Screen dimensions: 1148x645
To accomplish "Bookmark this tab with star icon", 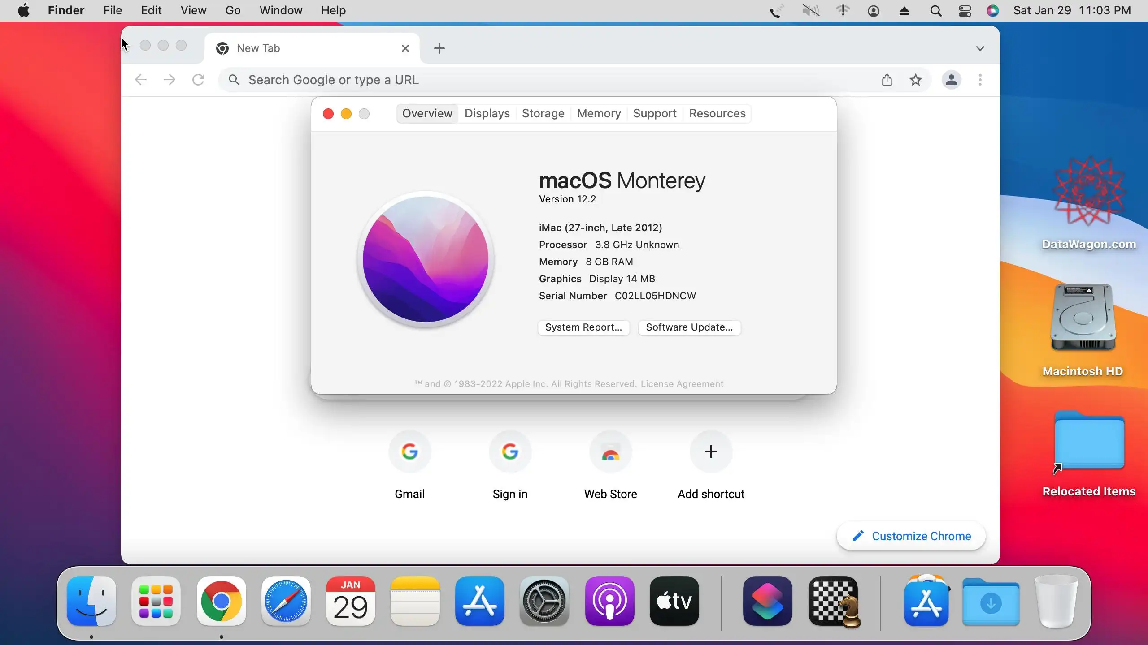I will pyautogui.click(x=915, y=80).
